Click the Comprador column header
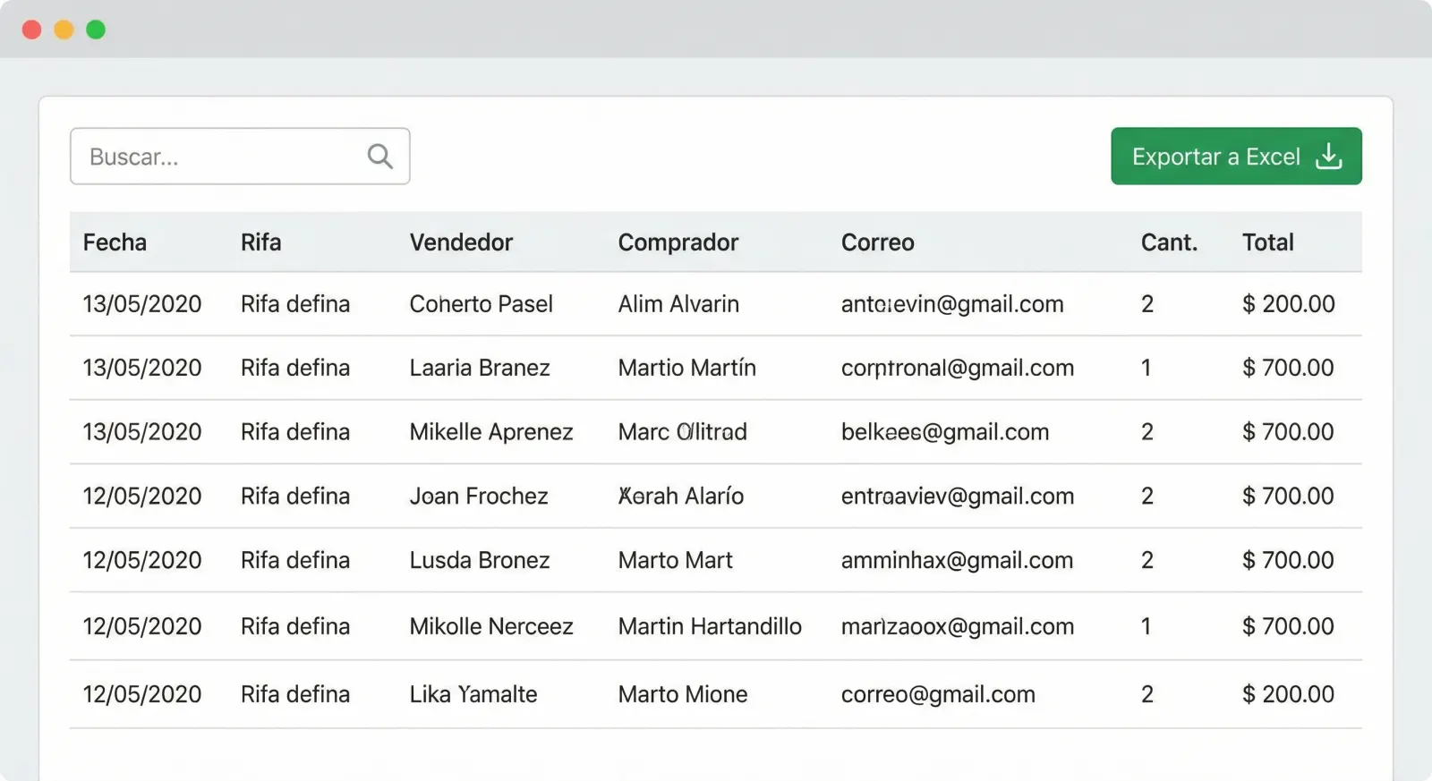 678,242
